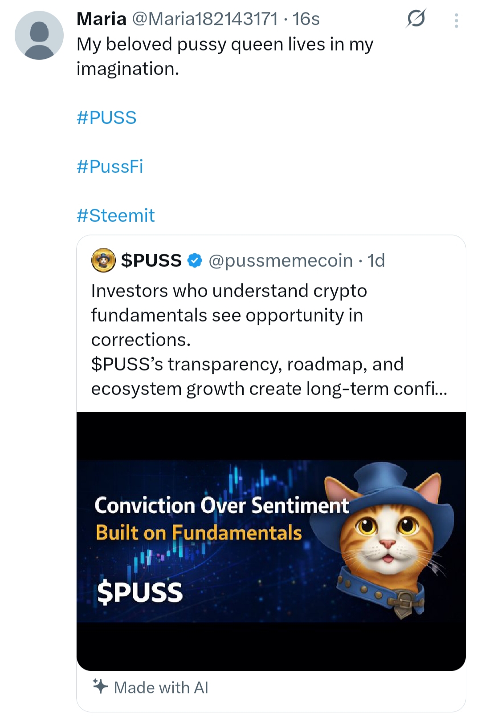
Task: Open Maria's display name
Action: coord(102,19)
